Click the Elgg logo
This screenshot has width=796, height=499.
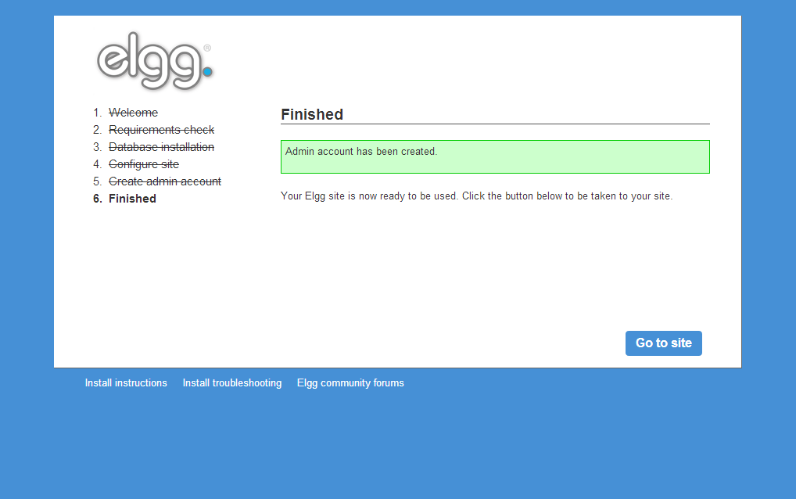point(152,62)
